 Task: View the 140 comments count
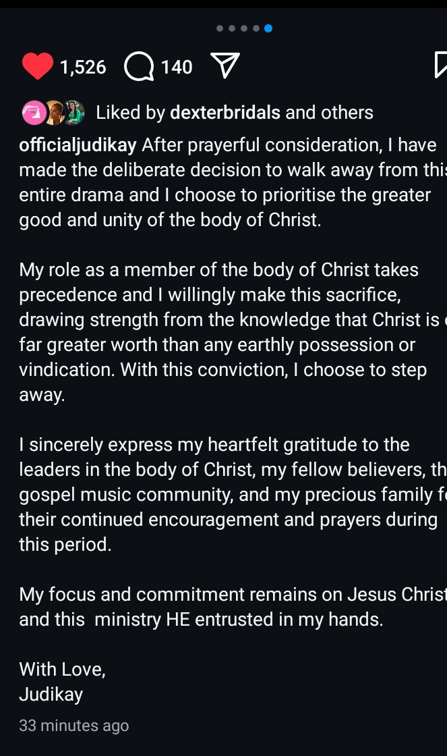[x=176, y=67]
